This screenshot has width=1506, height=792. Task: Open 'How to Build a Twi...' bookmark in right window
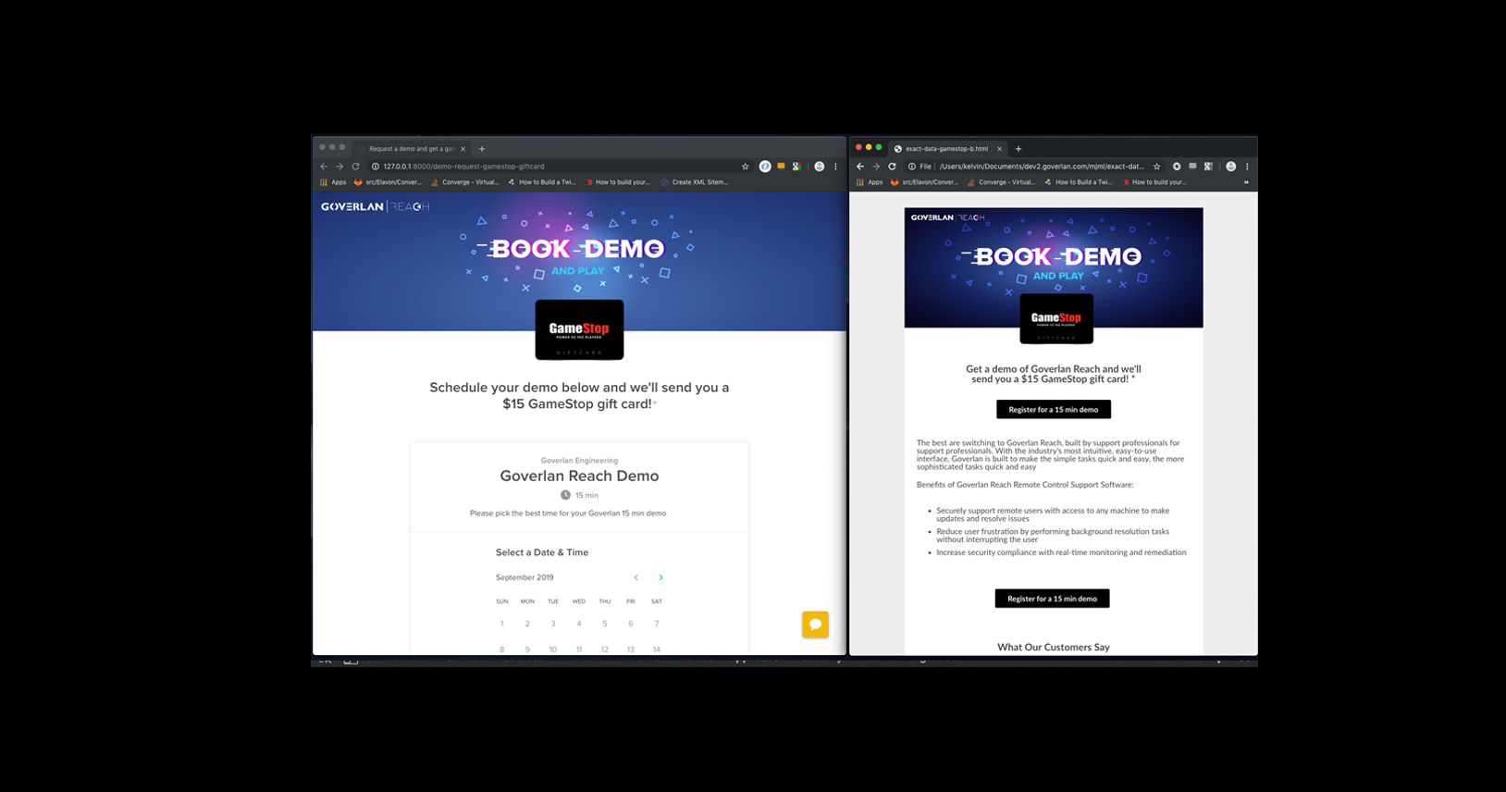tap(1078, 182)
